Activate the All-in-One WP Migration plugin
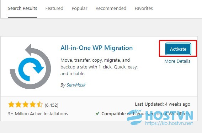Image resolution: width=202 pixels, height=133 pixels. (x=178, y=49)
